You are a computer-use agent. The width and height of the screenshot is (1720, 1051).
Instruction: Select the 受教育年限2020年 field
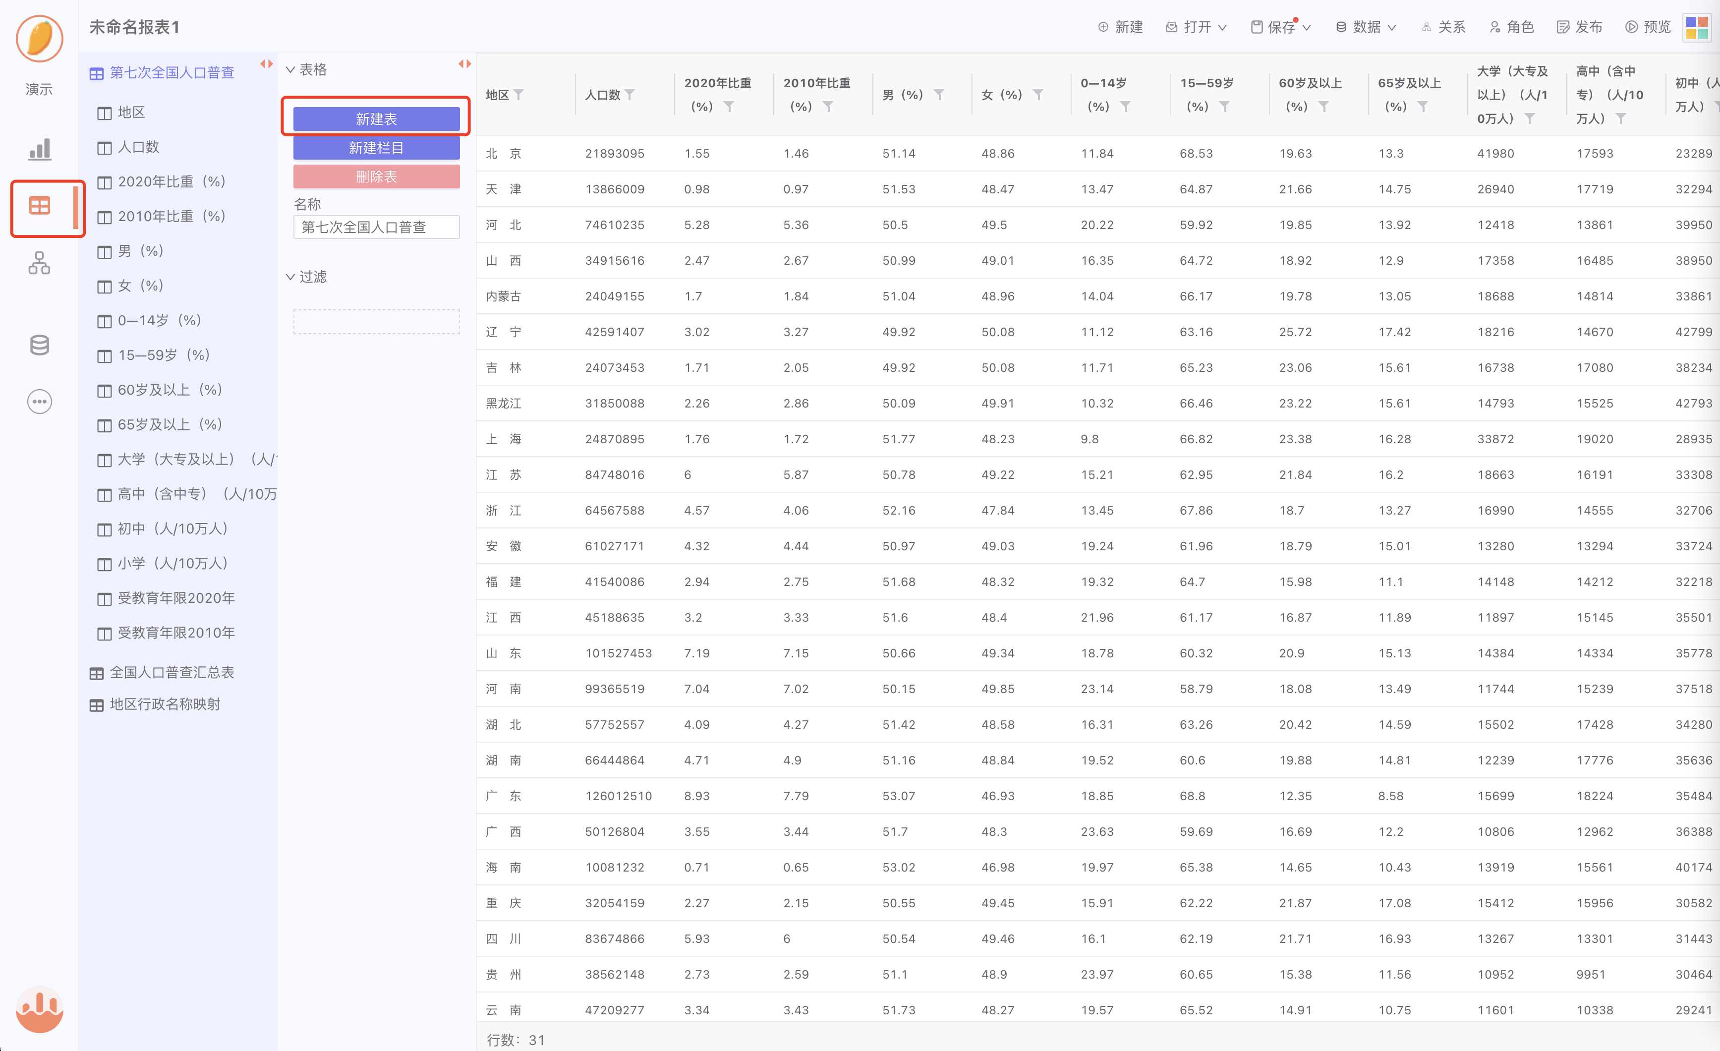pos(166,598)
